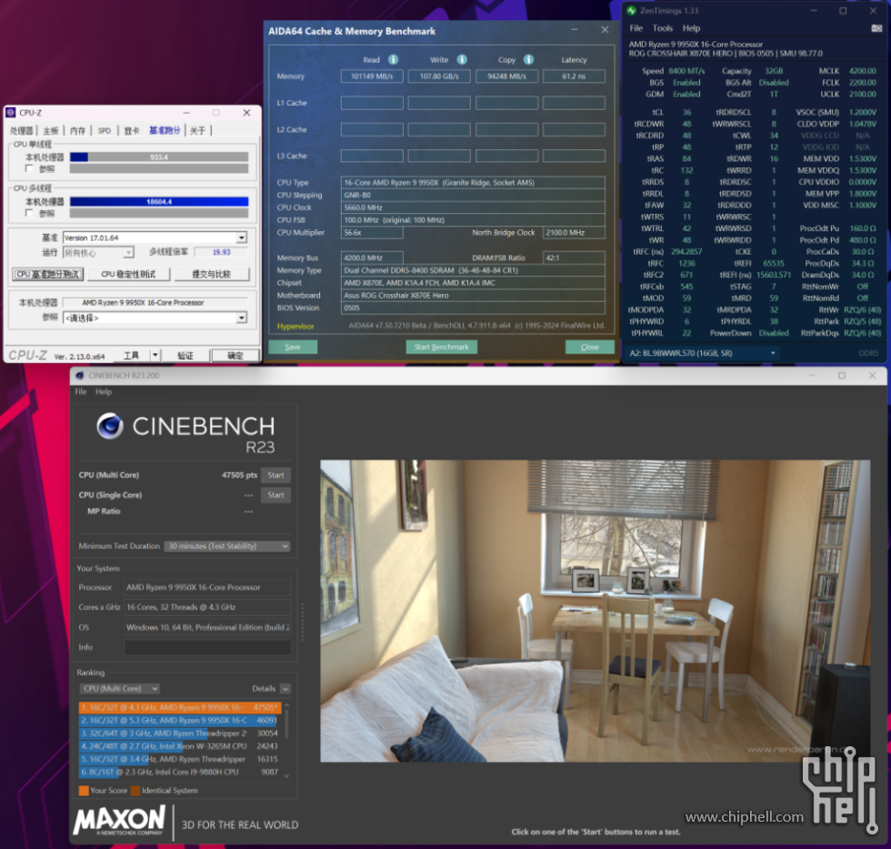Open the 参照 <请选择> processor dropdown
Viewport: 891px width, 849px height.
(x=155, y=318)
